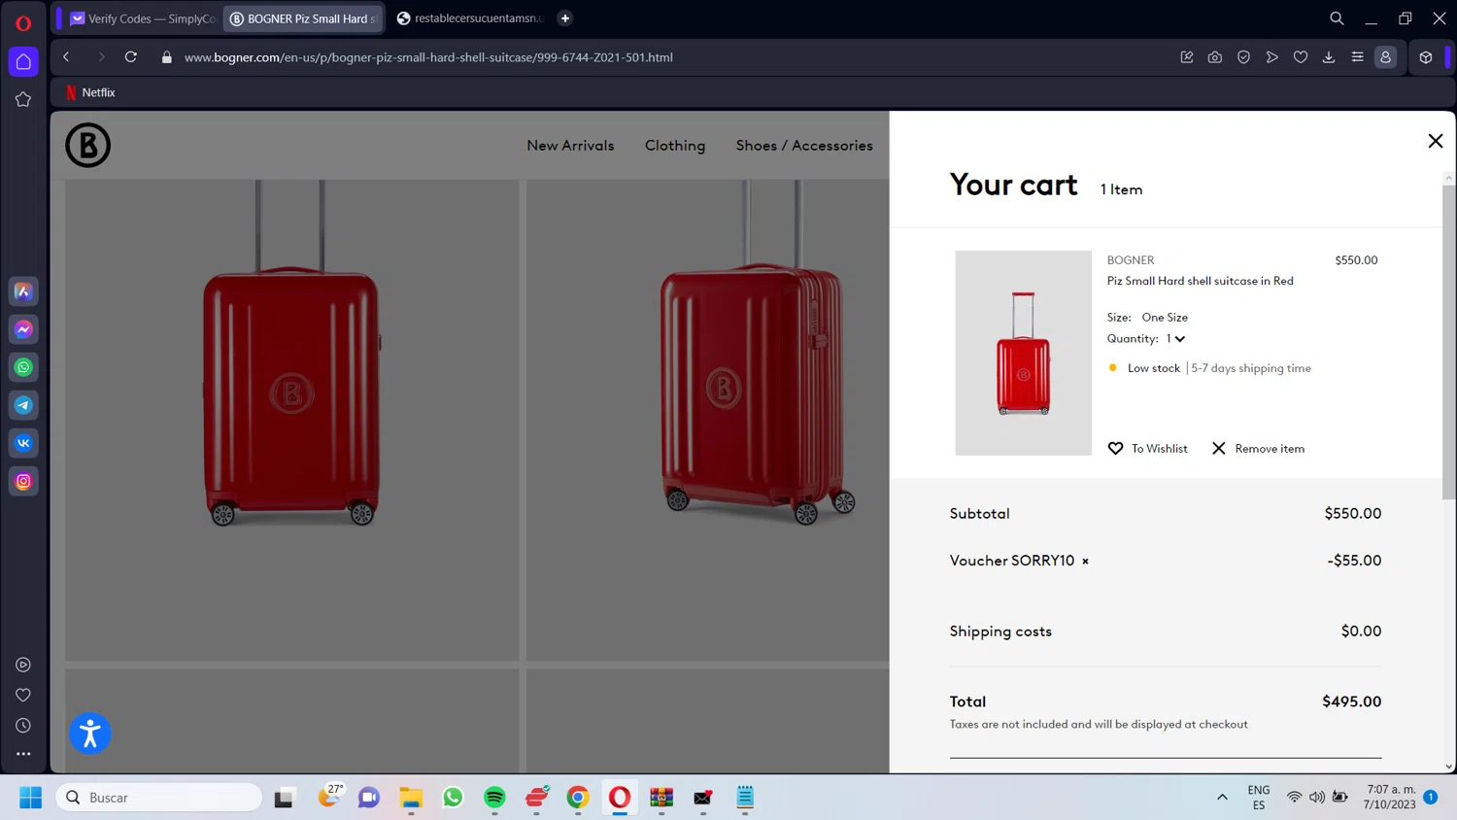Open WhatsApp in the Opera sidebar
The height and width of the screenshot is (820, 1457).
(x=23, y=367)
